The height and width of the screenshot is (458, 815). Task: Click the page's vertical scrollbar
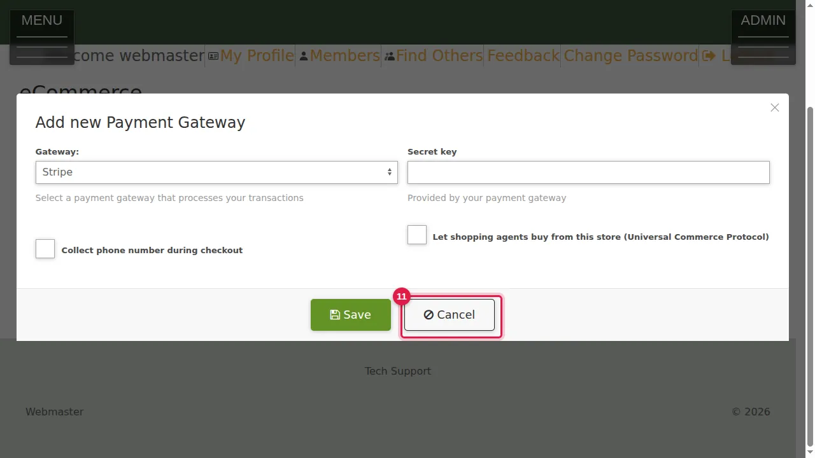coord(810,277)
